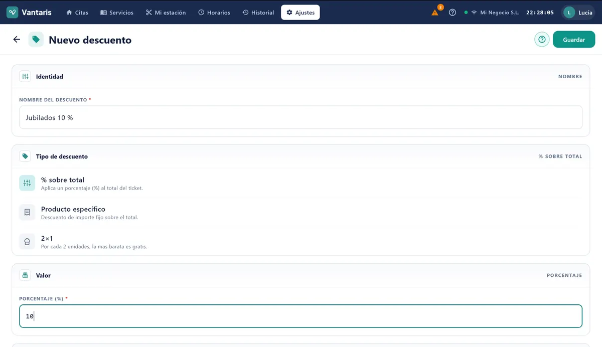
Task: Focus the Nombre del descuento field
Action: (300, 117)
